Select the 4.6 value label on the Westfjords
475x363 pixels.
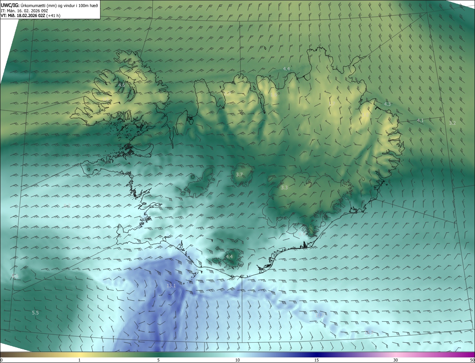click(121, 85)
